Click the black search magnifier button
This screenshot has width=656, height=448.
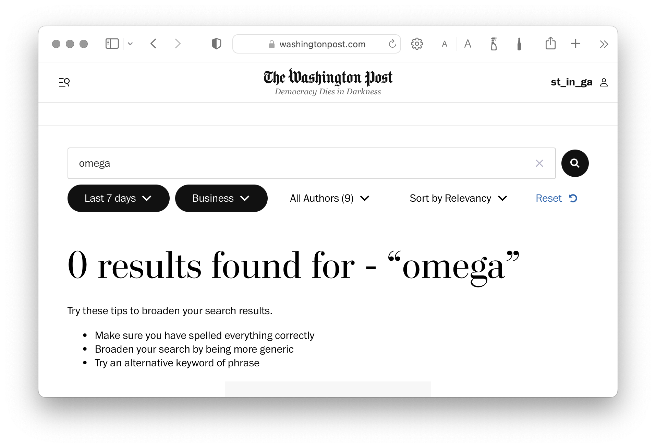point(575,163)
